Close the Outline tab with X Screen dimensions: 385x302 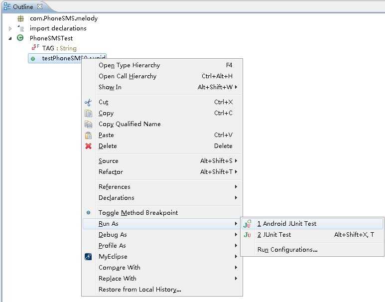click(x=40, y=6)
